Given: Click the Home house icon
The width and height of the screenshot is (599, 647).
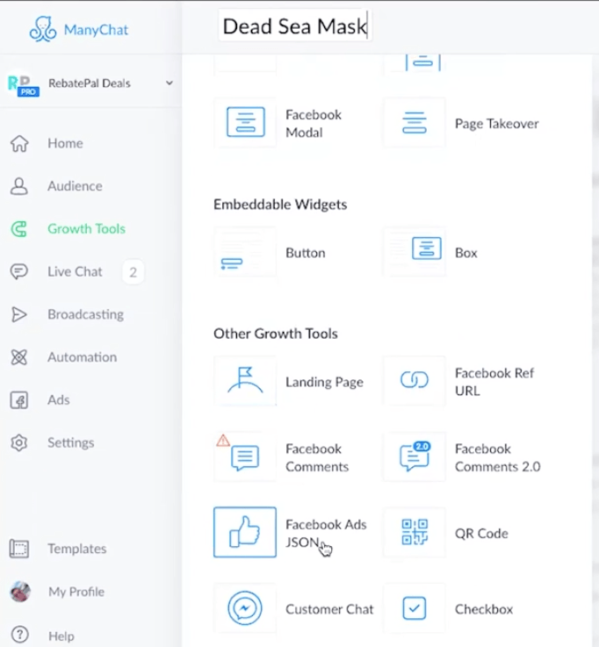Looking at the screenshot, I should tap(19, 143).
